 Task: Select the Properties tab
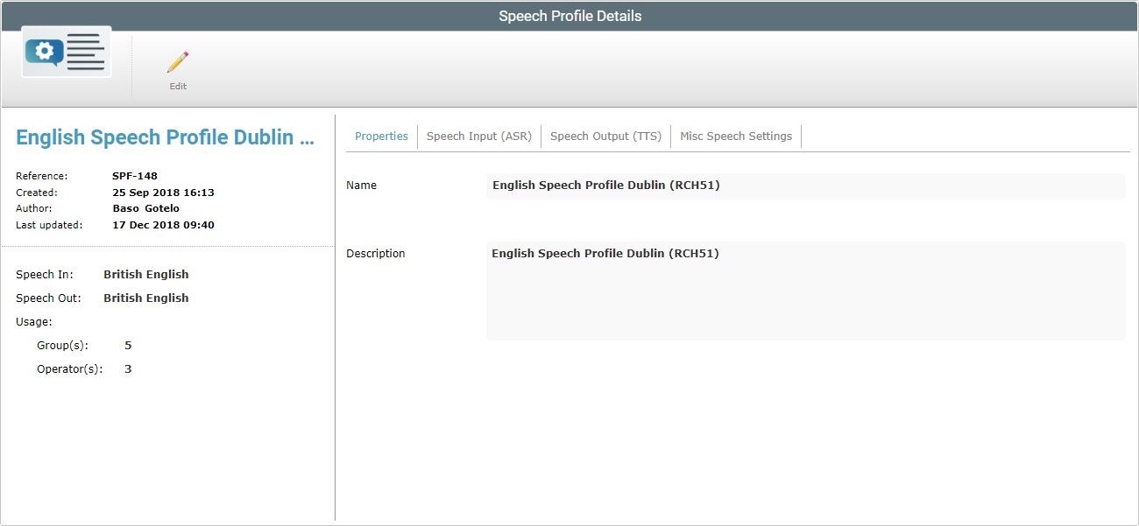pyautogui.click(x=381, y=136)
